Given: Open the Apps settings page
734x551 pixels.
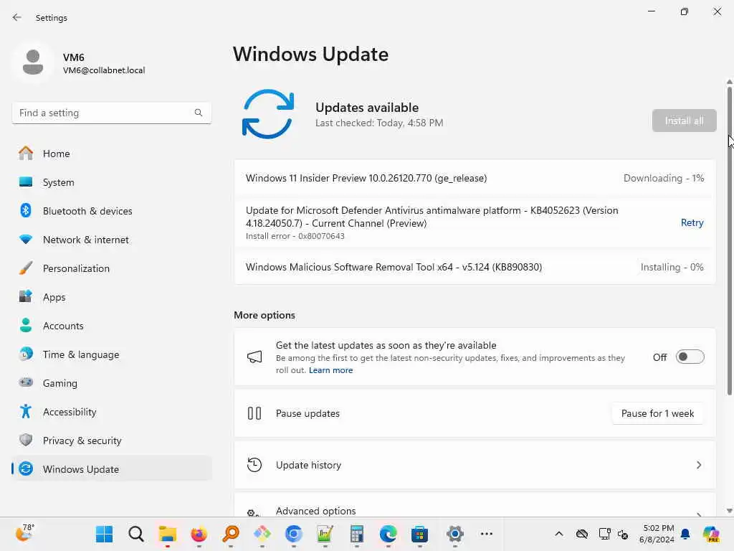Looking at the screenshot, I should (111, 297).
